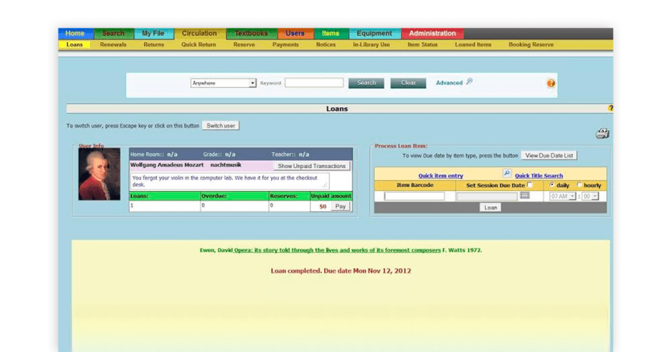This screenshot has width=672, height=352.
Task: Click the Advanced search magnifier icon
Action: point(469,81)
